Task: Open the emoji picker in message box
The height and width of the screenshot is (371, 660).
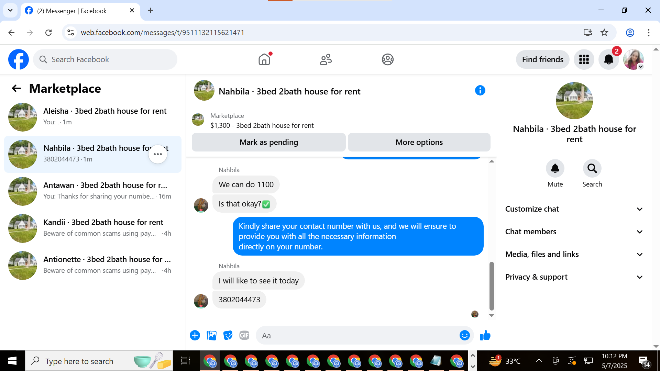Action: coord(464,335)
